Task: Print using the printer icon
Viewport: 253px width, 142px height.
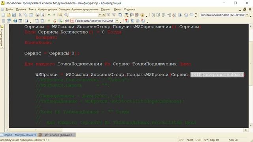Action: 38,15
